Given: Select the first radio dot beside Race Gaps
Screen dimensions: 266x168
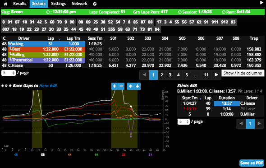Looking at the screenshot, I should 3,86.
